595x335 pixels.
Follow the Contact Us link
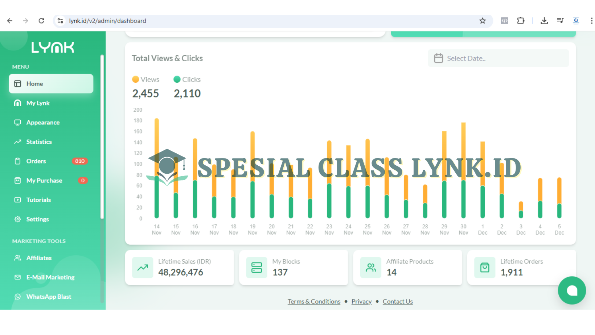coord(398,301)
